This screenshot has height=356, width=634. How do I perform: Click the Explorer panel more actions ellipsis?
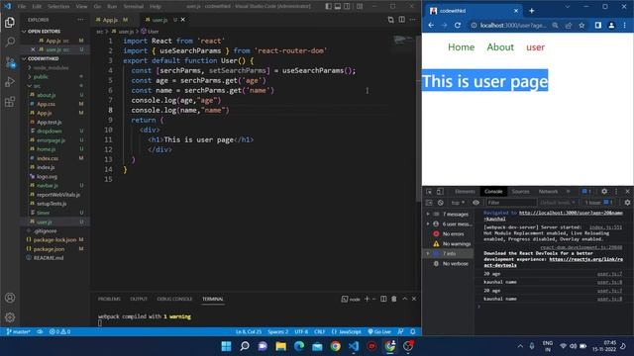click(81, 20)
